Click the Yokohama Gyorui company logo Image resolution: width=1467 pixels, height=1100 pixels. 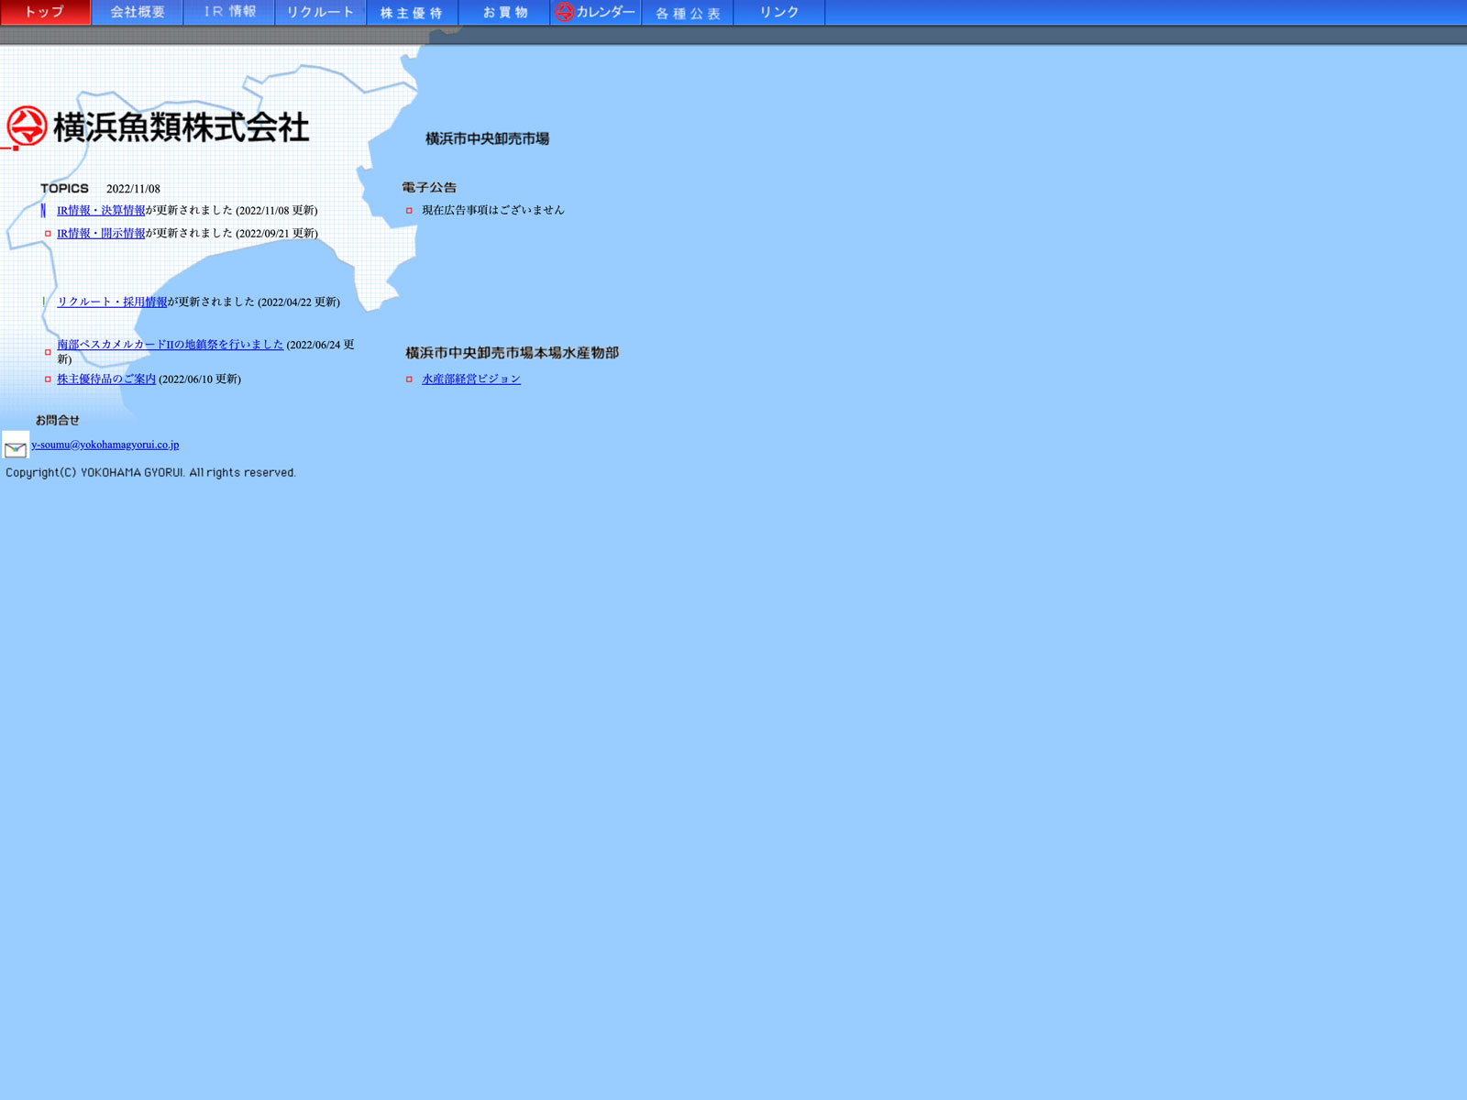tap(158, 127)
